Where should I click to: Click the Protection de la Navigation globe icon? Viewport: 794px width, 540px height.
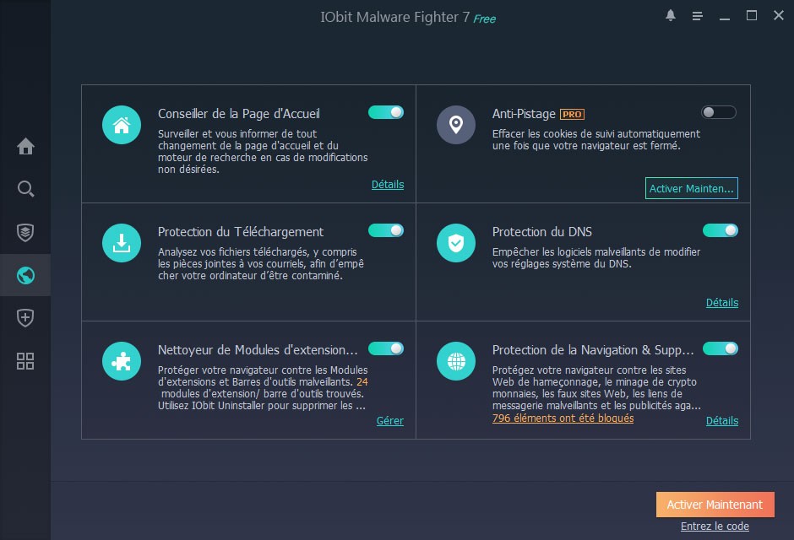pos(456,361)
